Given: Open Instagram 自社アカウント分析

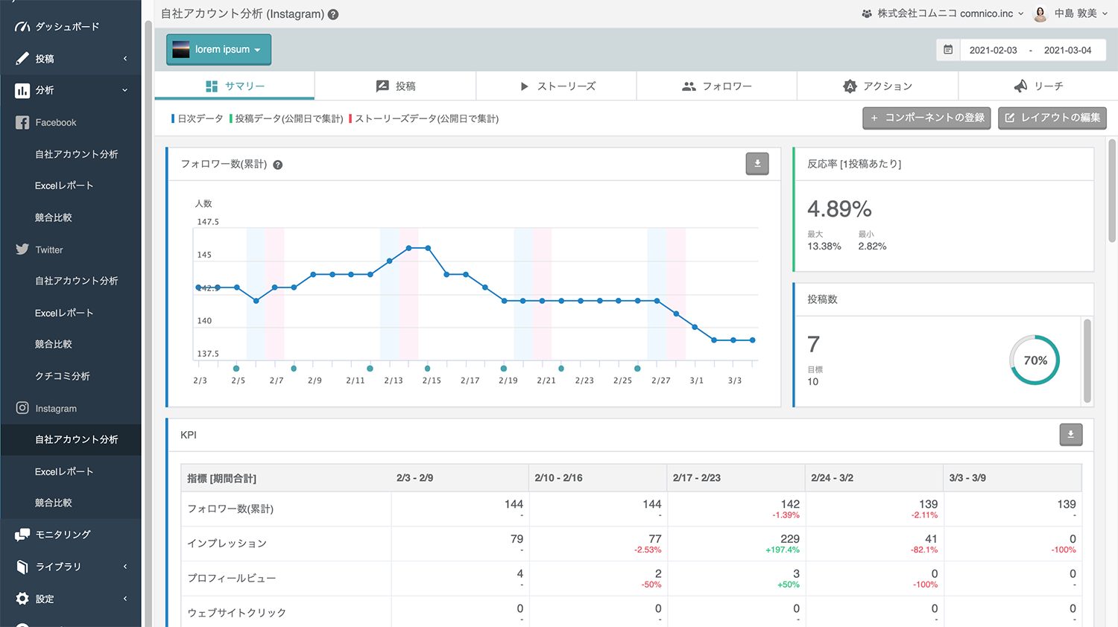Looking at the screenshot, I should [x=77, y=439].
